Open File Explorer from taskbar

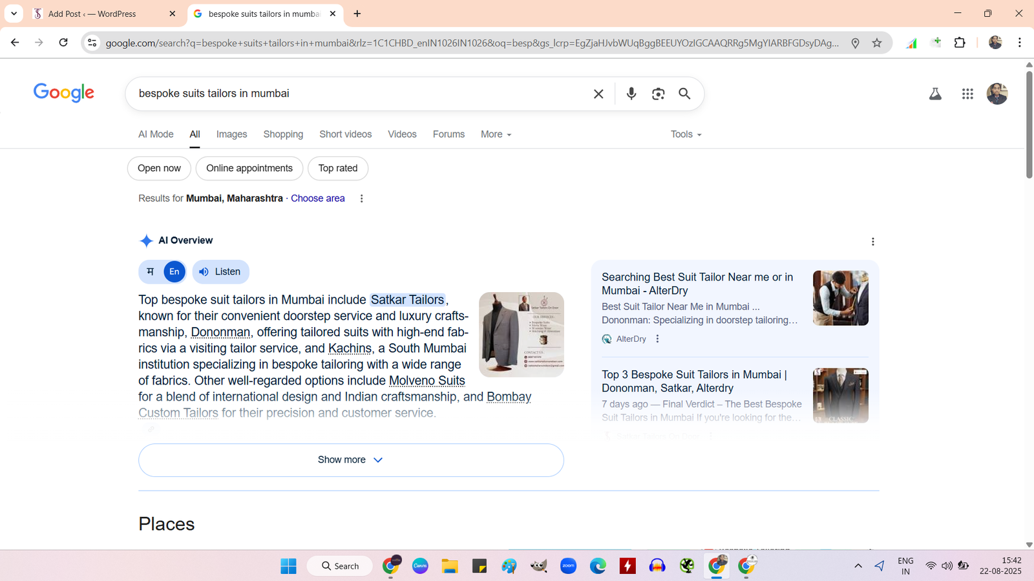pos(450,566)
